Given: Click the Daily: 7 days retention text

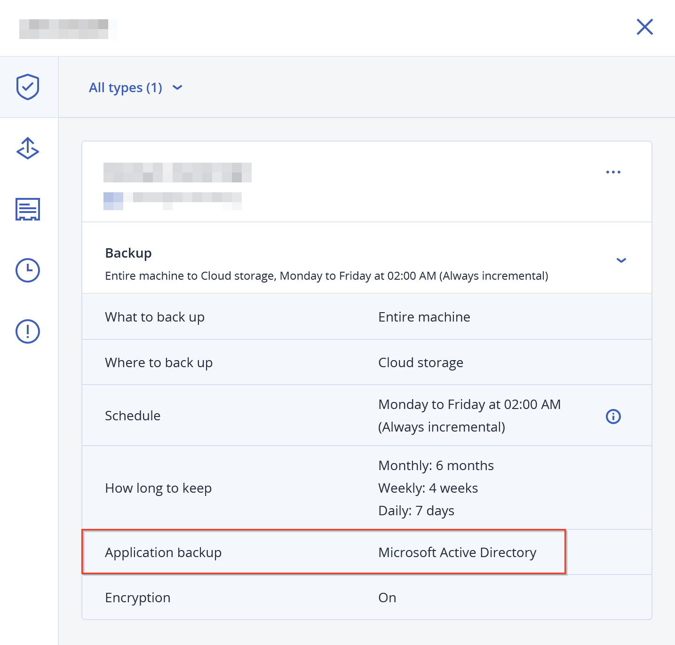Looking at the screenshot, I should (416, 511).
